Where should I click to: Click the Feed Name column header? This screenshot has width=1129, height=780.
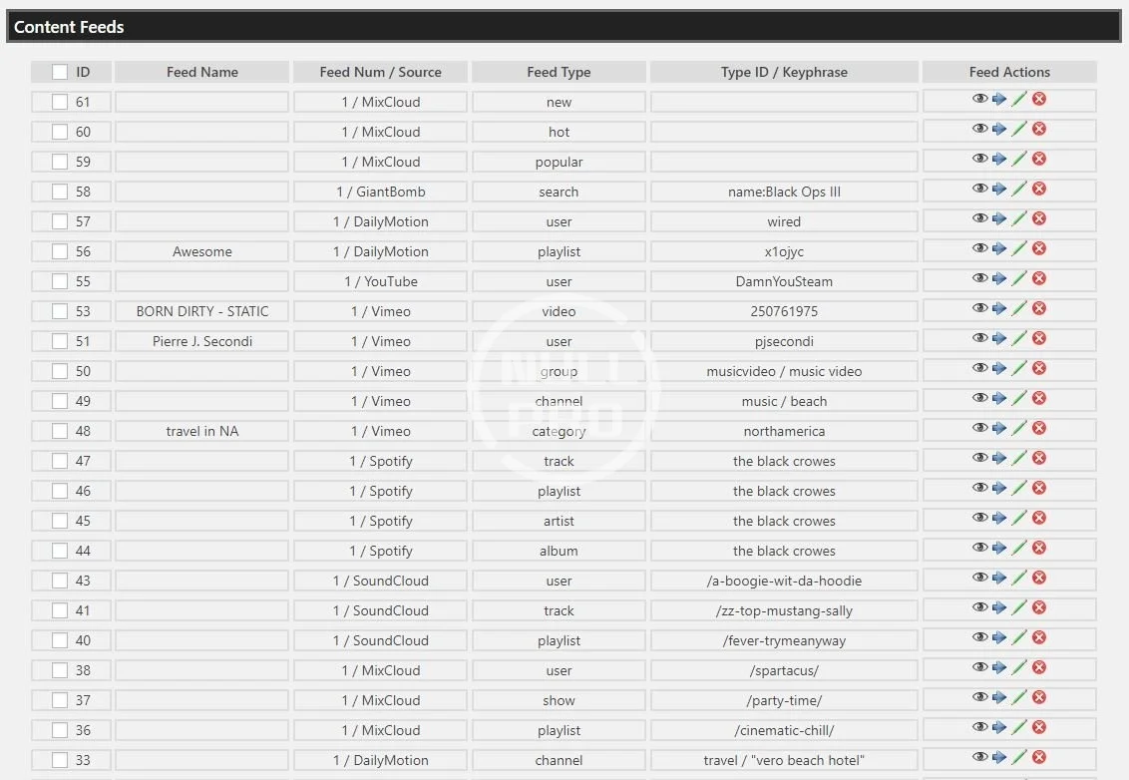201,72
